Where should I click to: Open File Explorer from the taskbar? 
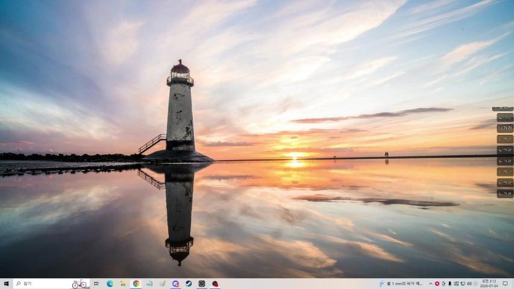pyautogui.click(x=123, y=284)
